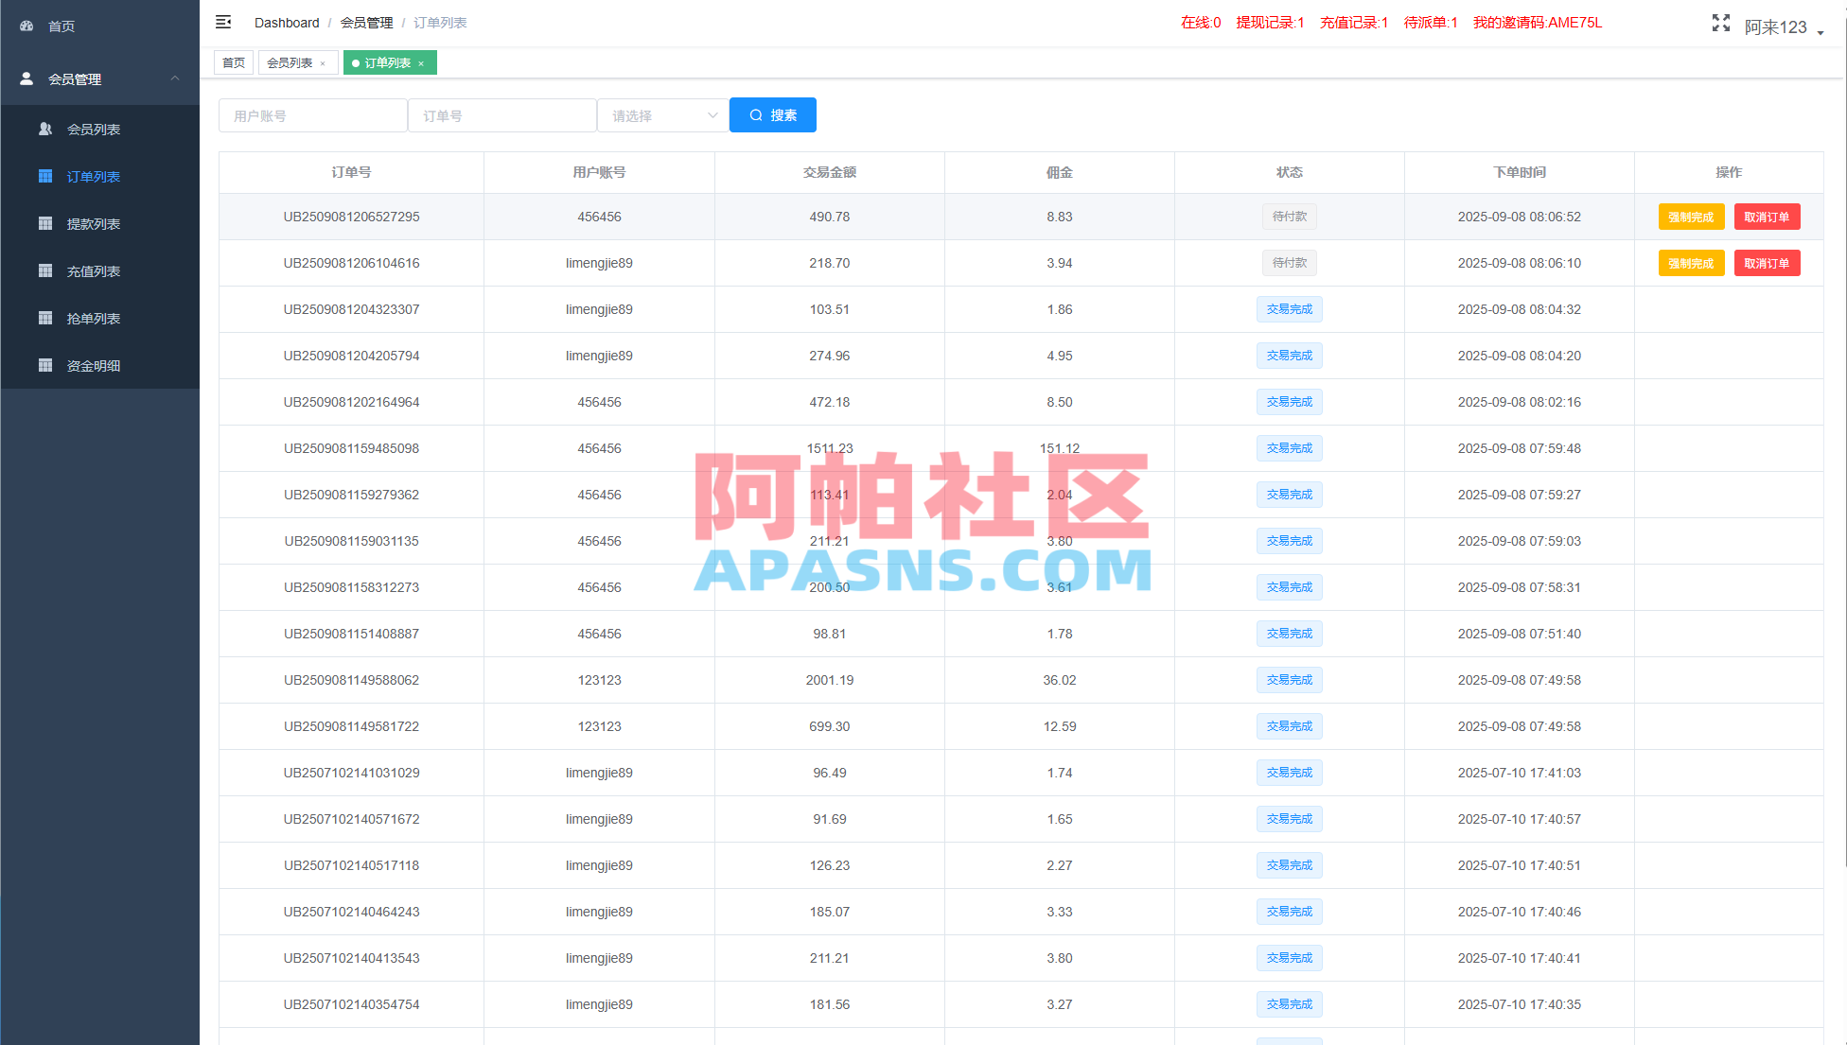The image size is (1847, 1045).
Task: Click the hamburger menu icon to collapse sidebar
Action: 223,22
